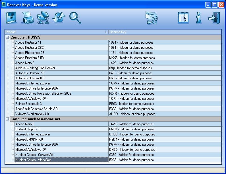
Task: Maximize the Recover Keys window
Action: (x=215, y=5)
